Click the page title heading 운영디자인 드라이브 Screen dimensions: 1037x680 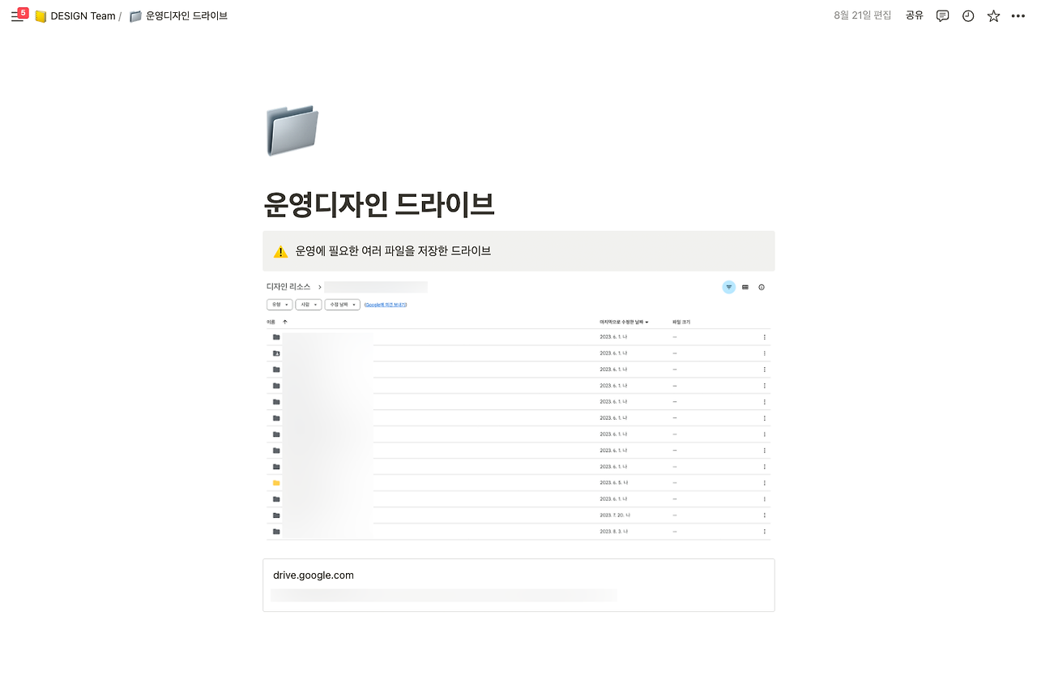click(379, 205)
